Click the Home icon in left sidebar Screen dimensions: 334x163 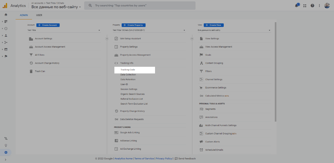(6, 15)
